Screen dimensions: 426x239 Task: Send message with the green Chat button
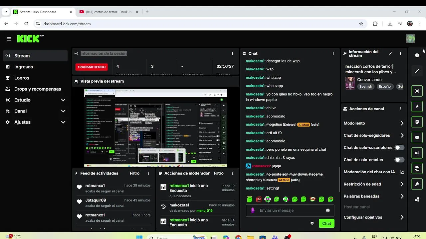(x=326, y=223)
